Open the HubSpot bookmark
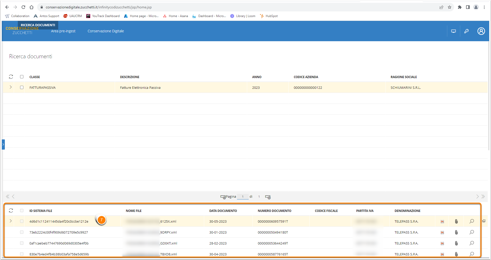Screen dimensions: 491x260 pos(269,16)
